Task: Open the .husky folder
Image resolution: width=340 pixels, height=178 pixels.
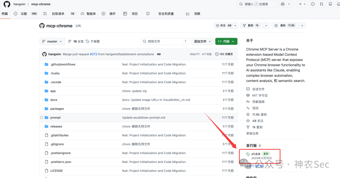Action: click(x=55, y=73)
